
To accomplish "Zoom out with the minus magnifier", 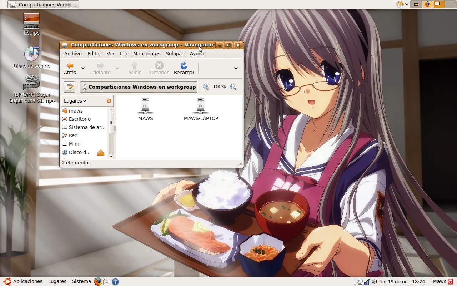I will tap(206, 87).
